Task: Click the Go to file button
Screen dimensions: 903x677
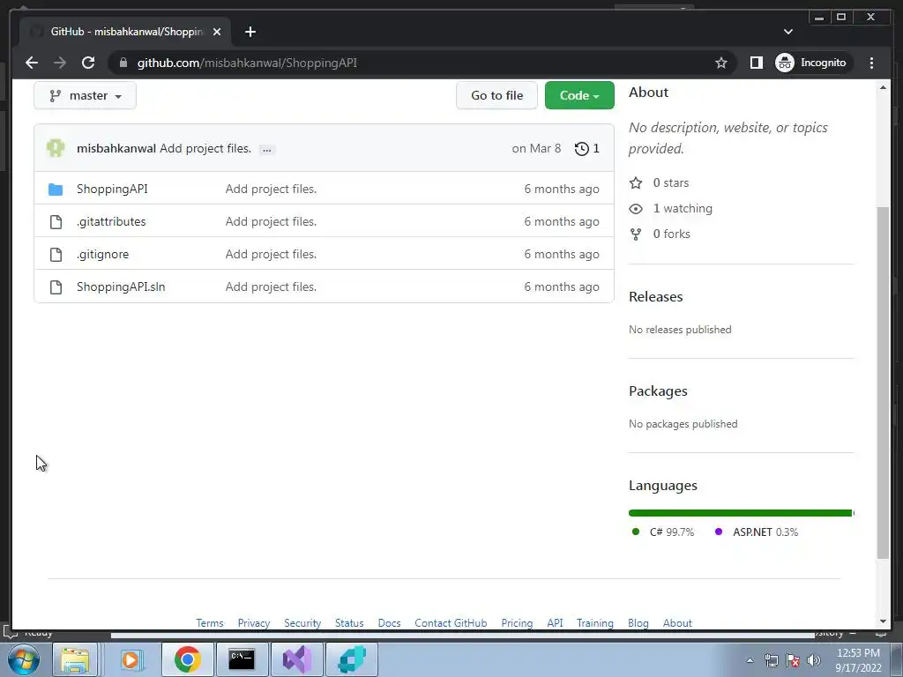Action: tap(497, 95)
